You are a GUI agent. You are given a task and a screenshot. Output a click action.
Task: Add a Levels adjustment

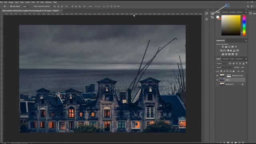coord(226,47)
